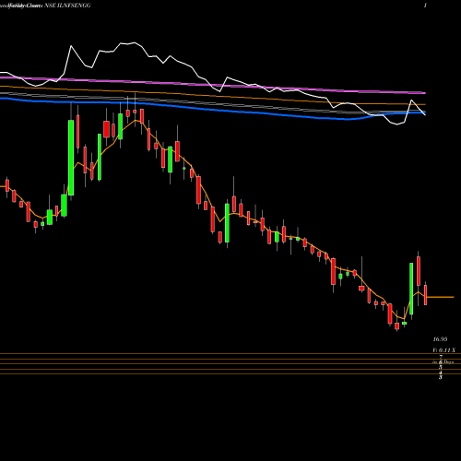
Task: Click the last red candlestick on the right
Action: click(426, 295)
